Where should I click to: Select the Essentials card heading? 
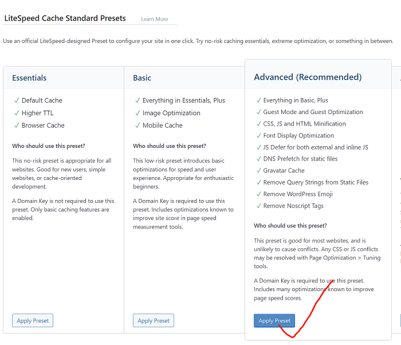(29, 78)
